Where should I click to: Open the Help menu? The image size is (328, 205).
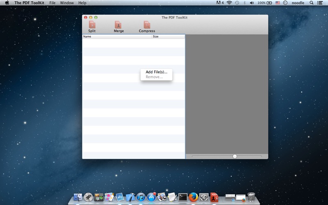[82, 3]
